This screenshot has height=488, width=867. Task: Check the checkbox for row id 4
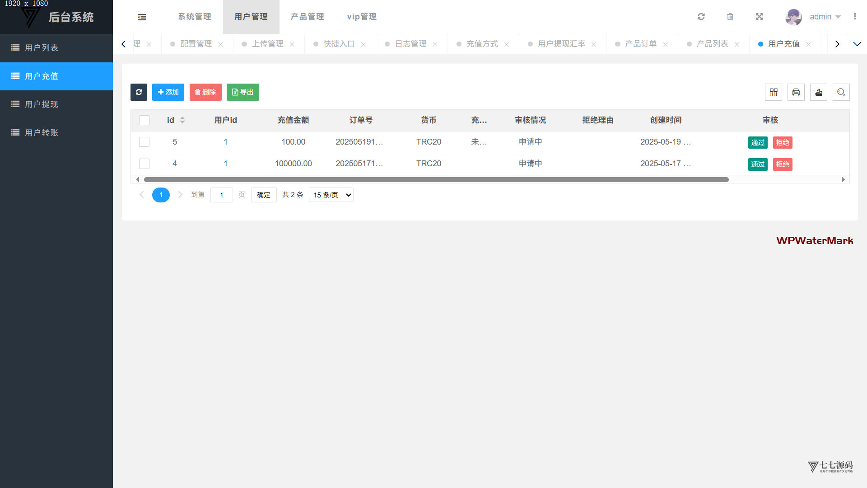[144, 164]
